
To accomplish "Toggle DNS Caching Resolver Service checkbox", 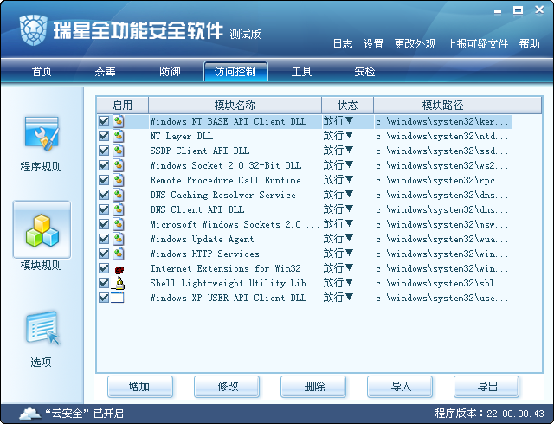I will (x=104, y=195).
